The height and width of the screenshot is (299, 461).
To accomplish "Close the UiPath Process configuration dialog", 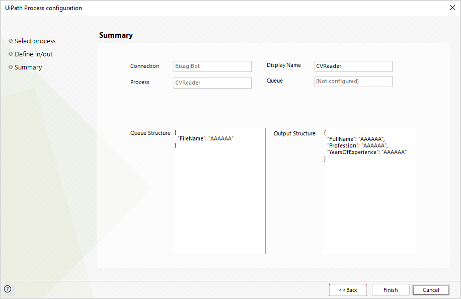I will [452, 8].
